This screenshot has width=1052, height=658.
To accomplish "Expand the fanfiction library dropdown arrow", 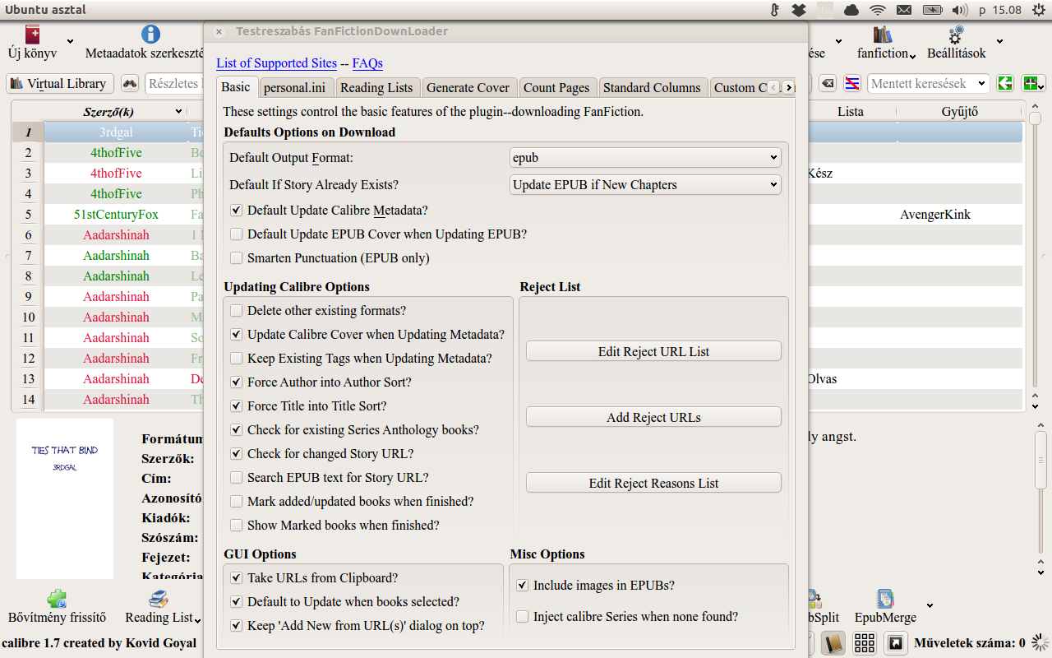I will click(x=913, y=55).
